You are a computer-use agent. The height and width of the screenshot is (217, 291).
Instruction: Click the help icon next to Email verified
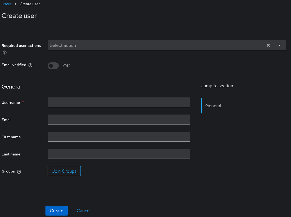[30, 65]
